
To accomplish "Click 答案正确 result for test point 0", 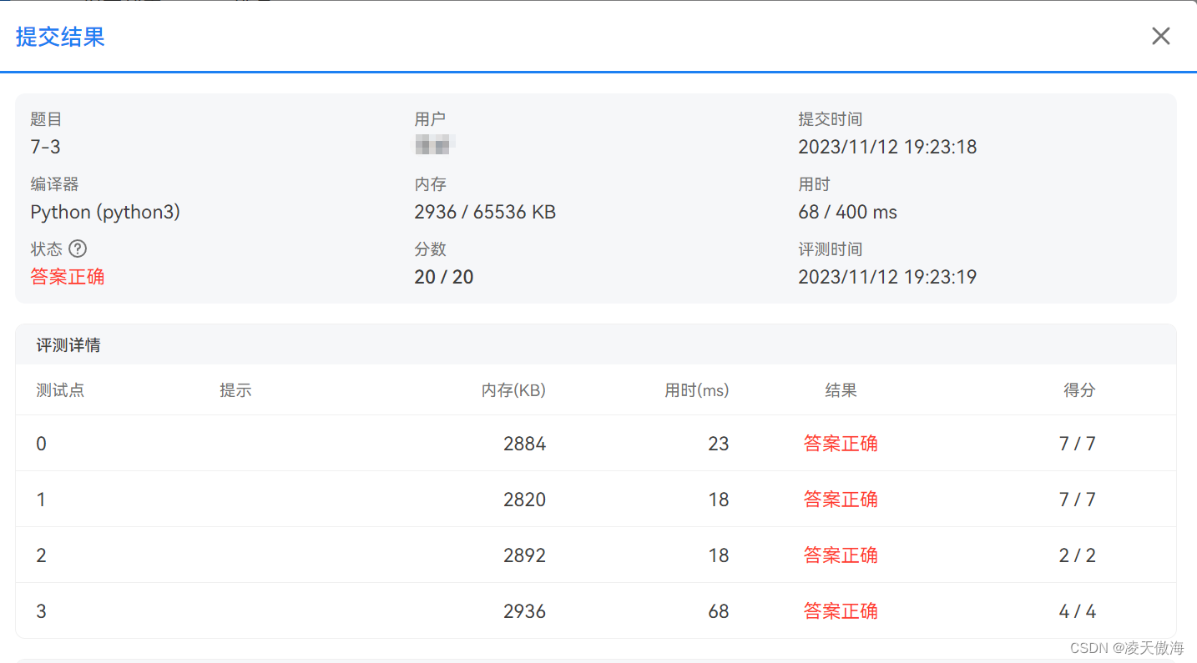I will (x=841, y=444).
